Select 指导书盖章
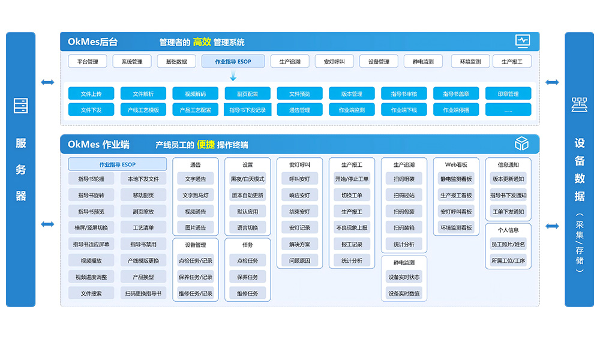Image resolution: width=600 pixels, height=339 pixels. click(x=456, y=94)
